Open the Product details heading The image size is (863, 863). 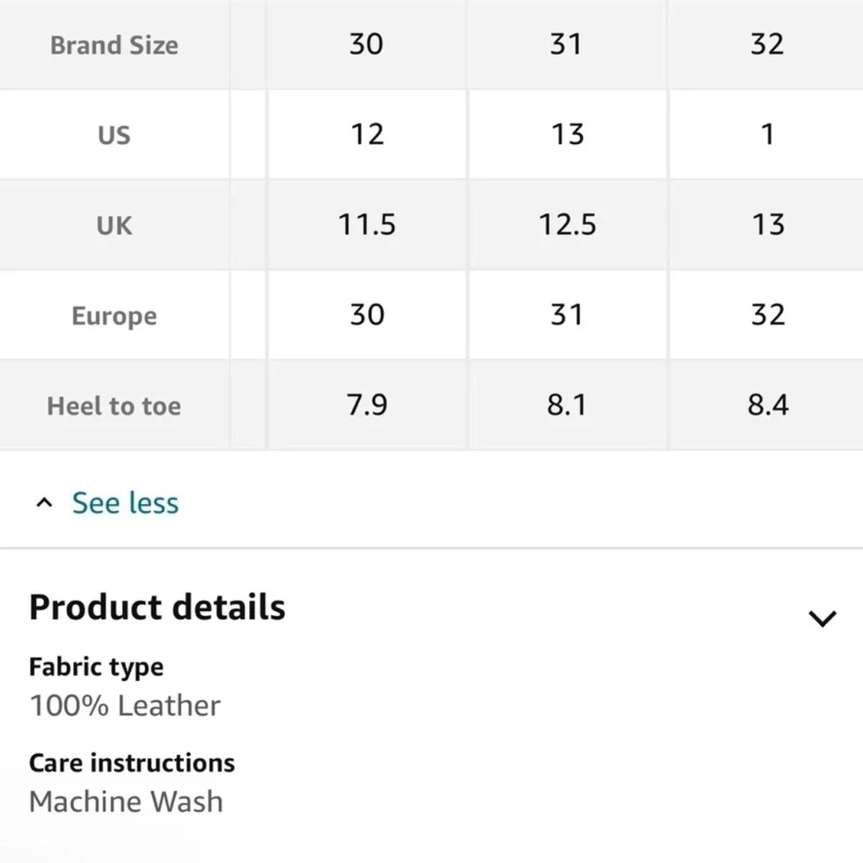pyautogui.click(x=157, y=607)
